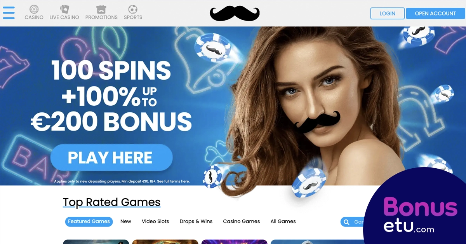Select the Promotions gift icon
466x244 pixels.
[x=101, y=9]
